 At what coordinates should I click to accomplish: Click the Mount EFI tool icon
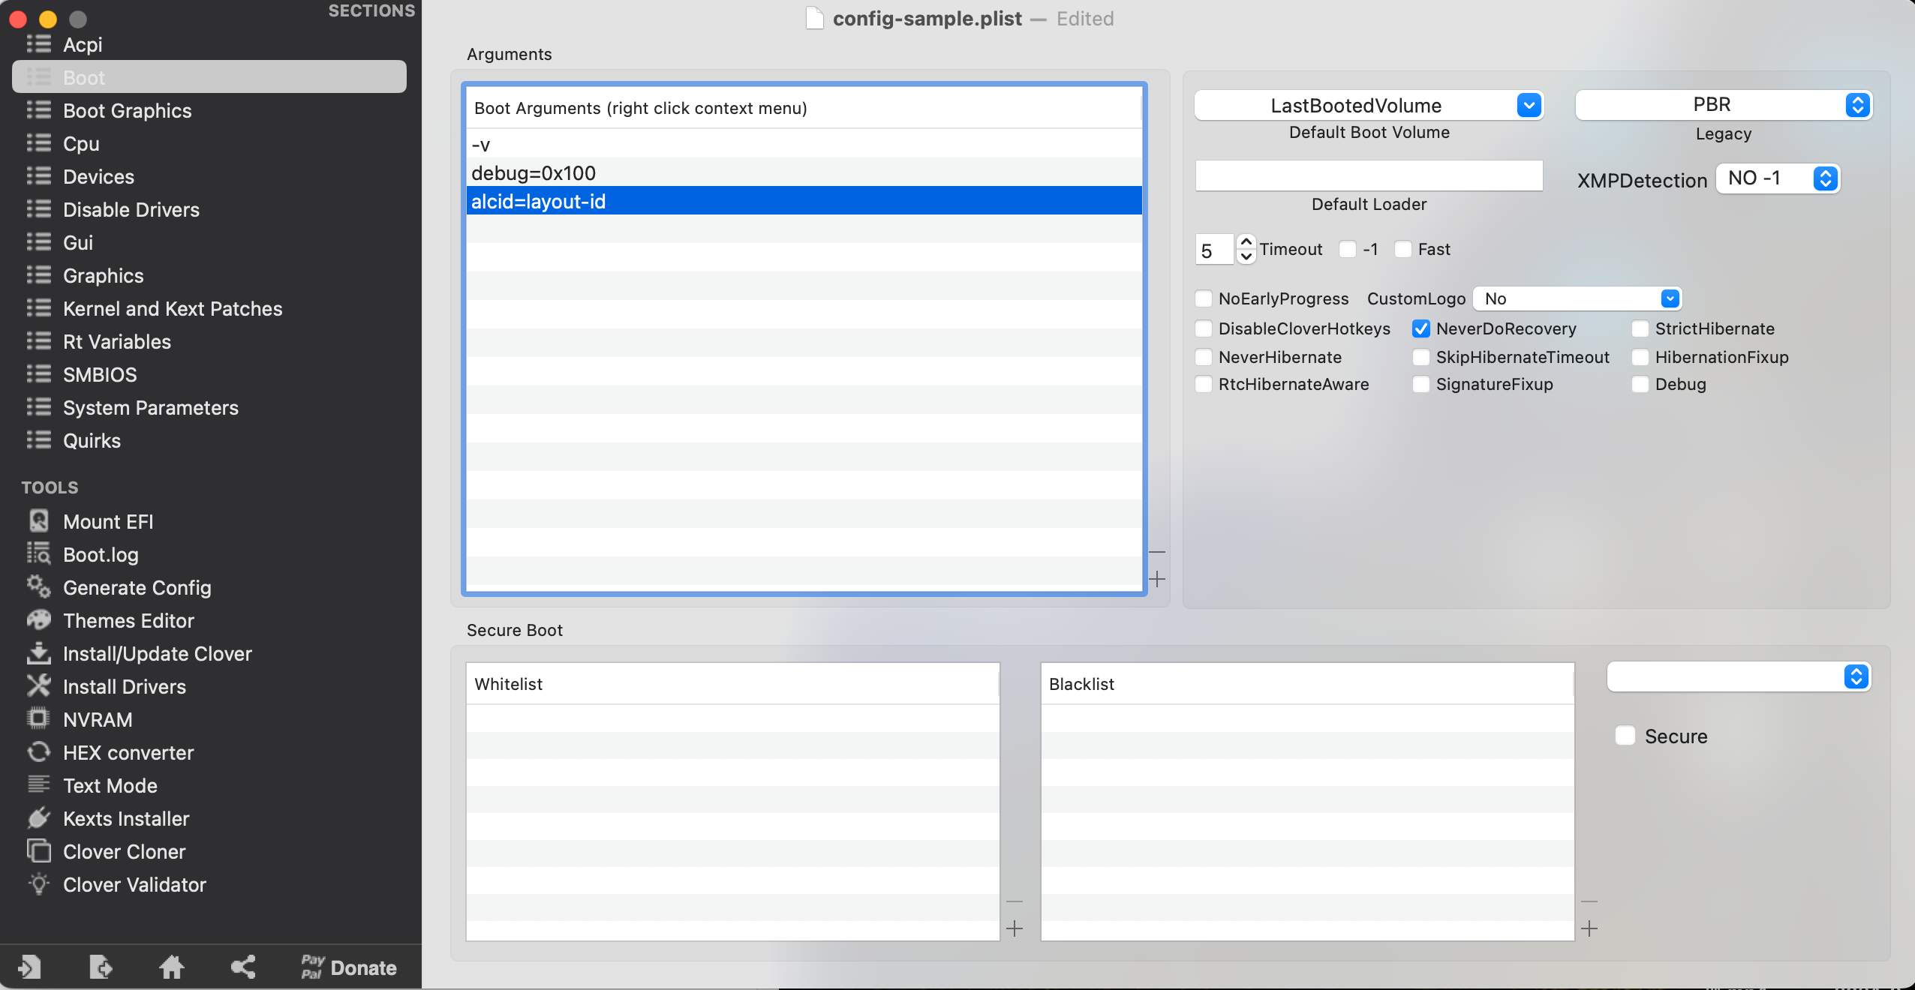coord(37,520)
